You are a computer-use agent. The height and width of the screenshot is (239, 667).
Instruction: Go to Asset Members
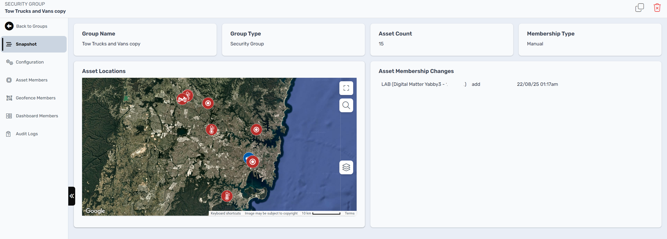(x=34, y=80)
